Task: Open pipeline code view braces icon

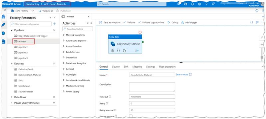Action: pos(252,22)
